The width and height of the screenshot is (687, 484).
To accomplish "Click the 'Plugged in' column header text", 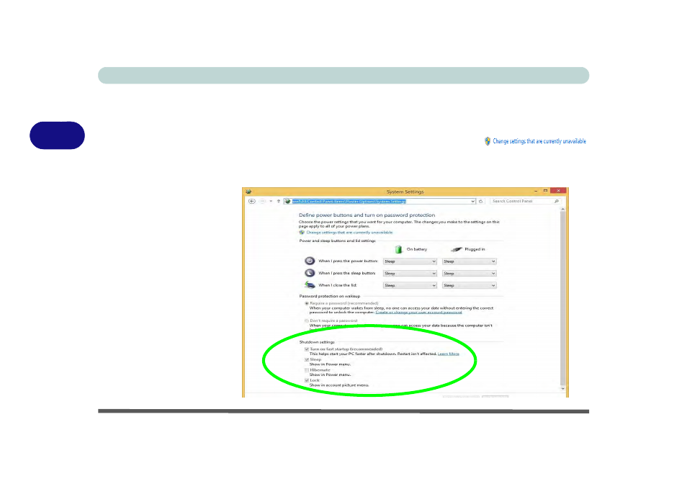I will (475, 249).
